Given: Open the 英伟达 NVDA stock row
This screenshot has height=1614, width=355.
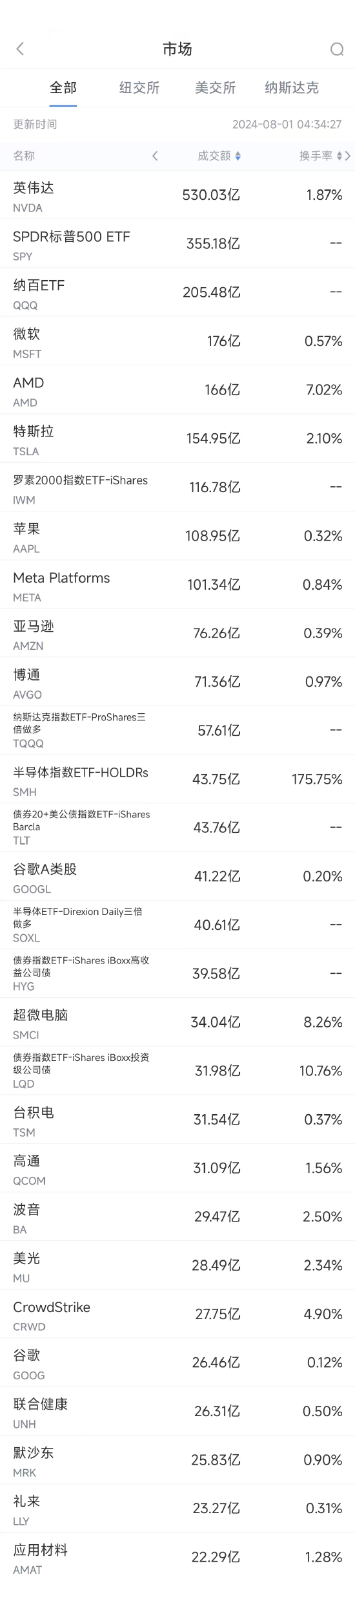Looking at the screenshot, I should [177, 195].
